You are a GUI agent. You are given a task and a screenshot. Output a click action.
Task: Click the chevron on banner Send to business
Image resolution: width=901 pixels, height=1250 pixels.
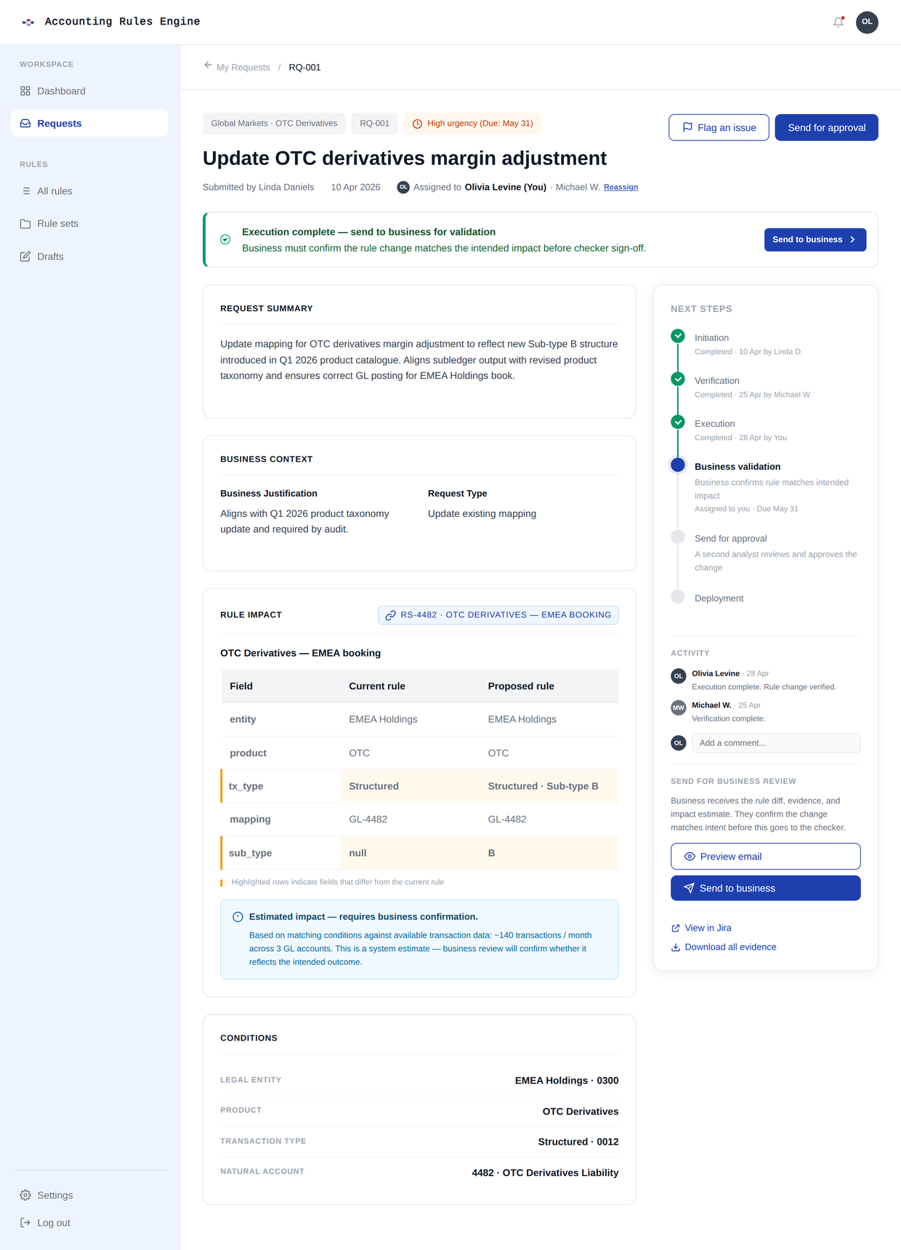click(853, 239)
